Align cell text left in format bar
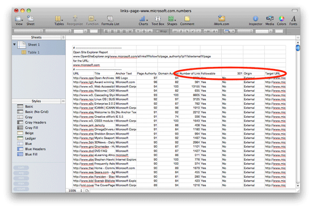 point(106,31)
